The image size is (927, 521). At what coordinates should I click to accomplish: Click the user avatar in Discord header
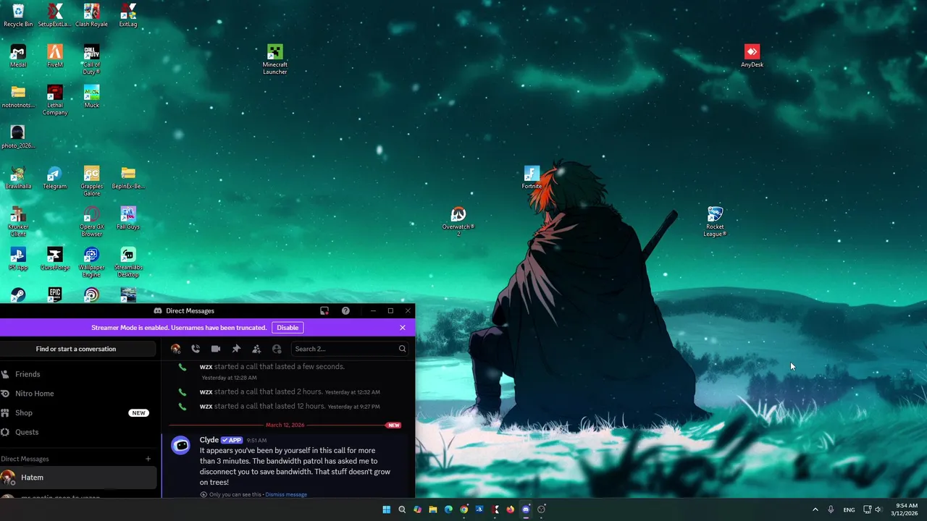[x=175, y=349]
